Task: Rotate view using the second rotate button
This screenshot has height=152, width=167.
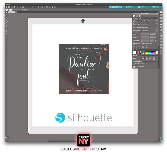Action: coord(147,58)
